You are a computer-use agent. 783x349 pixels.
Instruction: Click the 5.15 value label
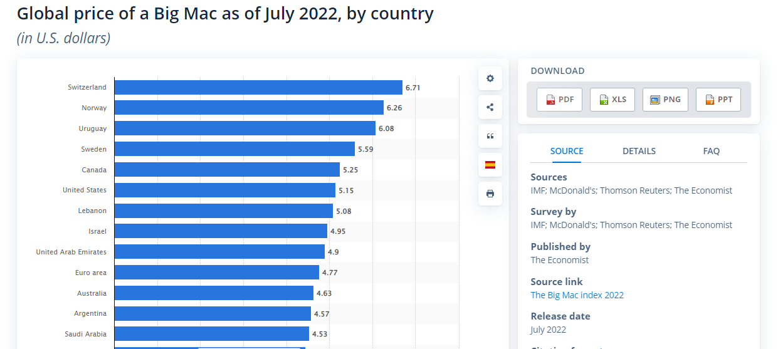(x=346, y=190)
